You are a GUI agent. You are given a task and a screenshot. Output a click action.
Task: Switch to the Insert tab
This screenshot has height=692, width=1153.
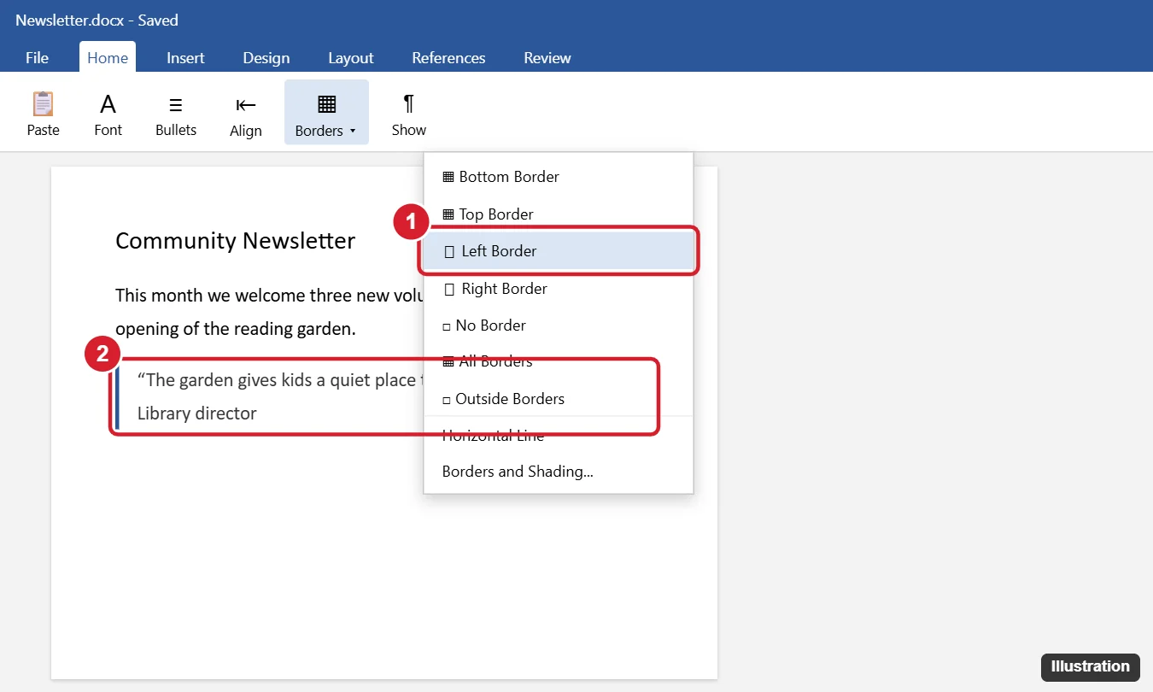pyautogui.click(x=185, y=57)
